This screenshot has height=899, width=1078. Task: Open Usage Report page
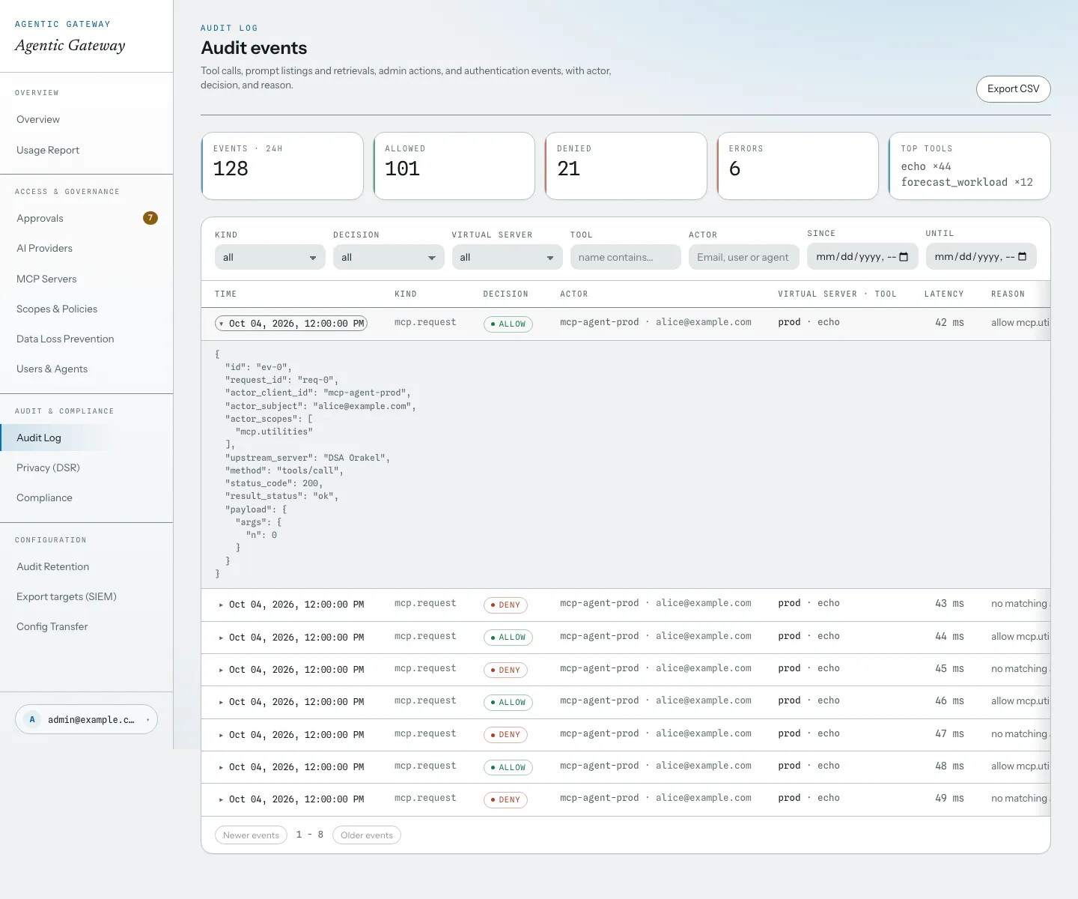[x=87, y=150]
